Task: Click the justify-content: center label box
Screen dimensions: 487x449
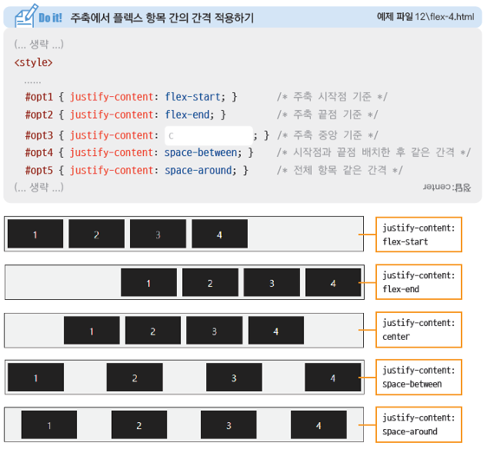Action: tap(419, 329)
